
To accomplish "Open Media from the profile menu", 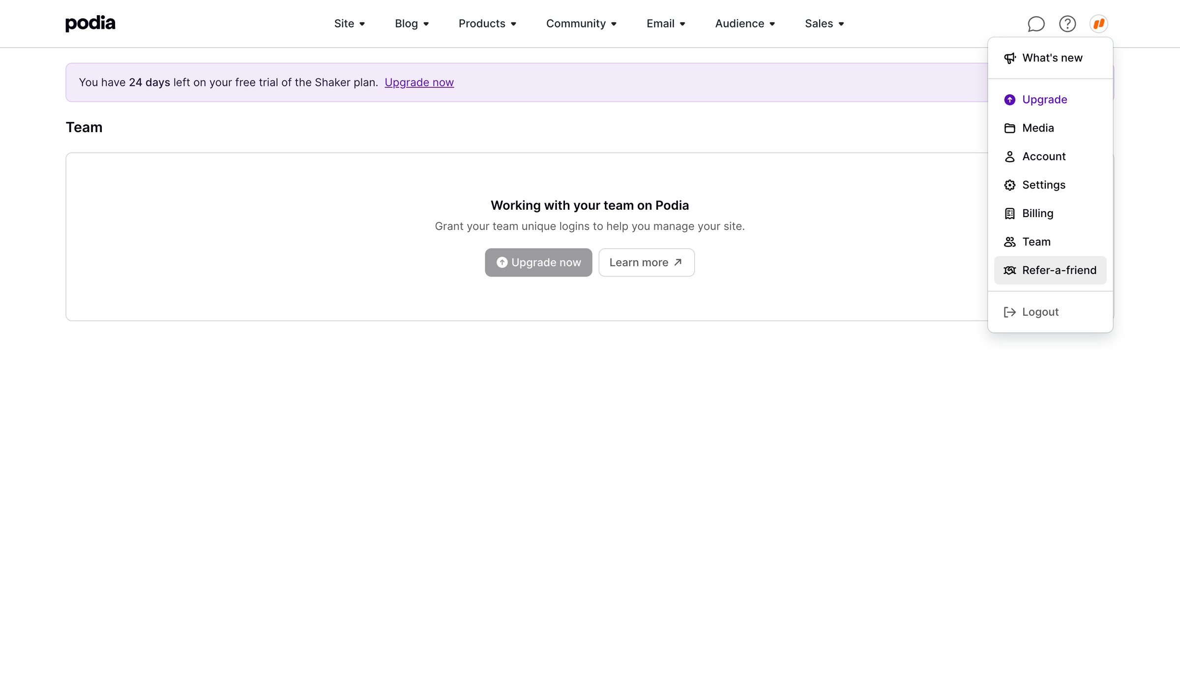I will coord(1050,128).
